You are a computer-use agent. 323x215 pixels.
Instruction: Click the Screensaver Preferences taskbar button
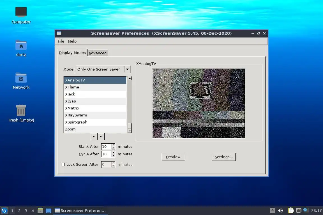point(80,211)
